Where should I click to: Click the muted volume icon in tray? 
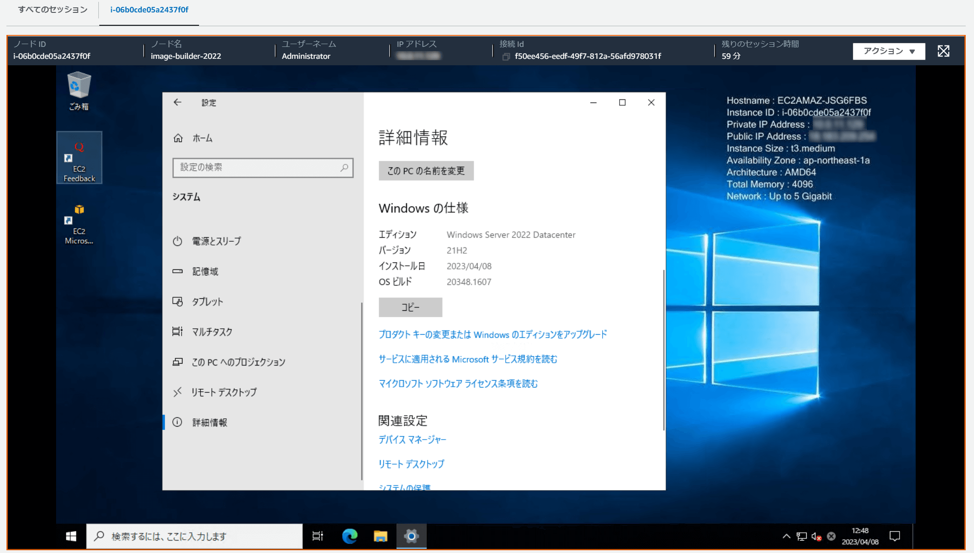(817, 536)
